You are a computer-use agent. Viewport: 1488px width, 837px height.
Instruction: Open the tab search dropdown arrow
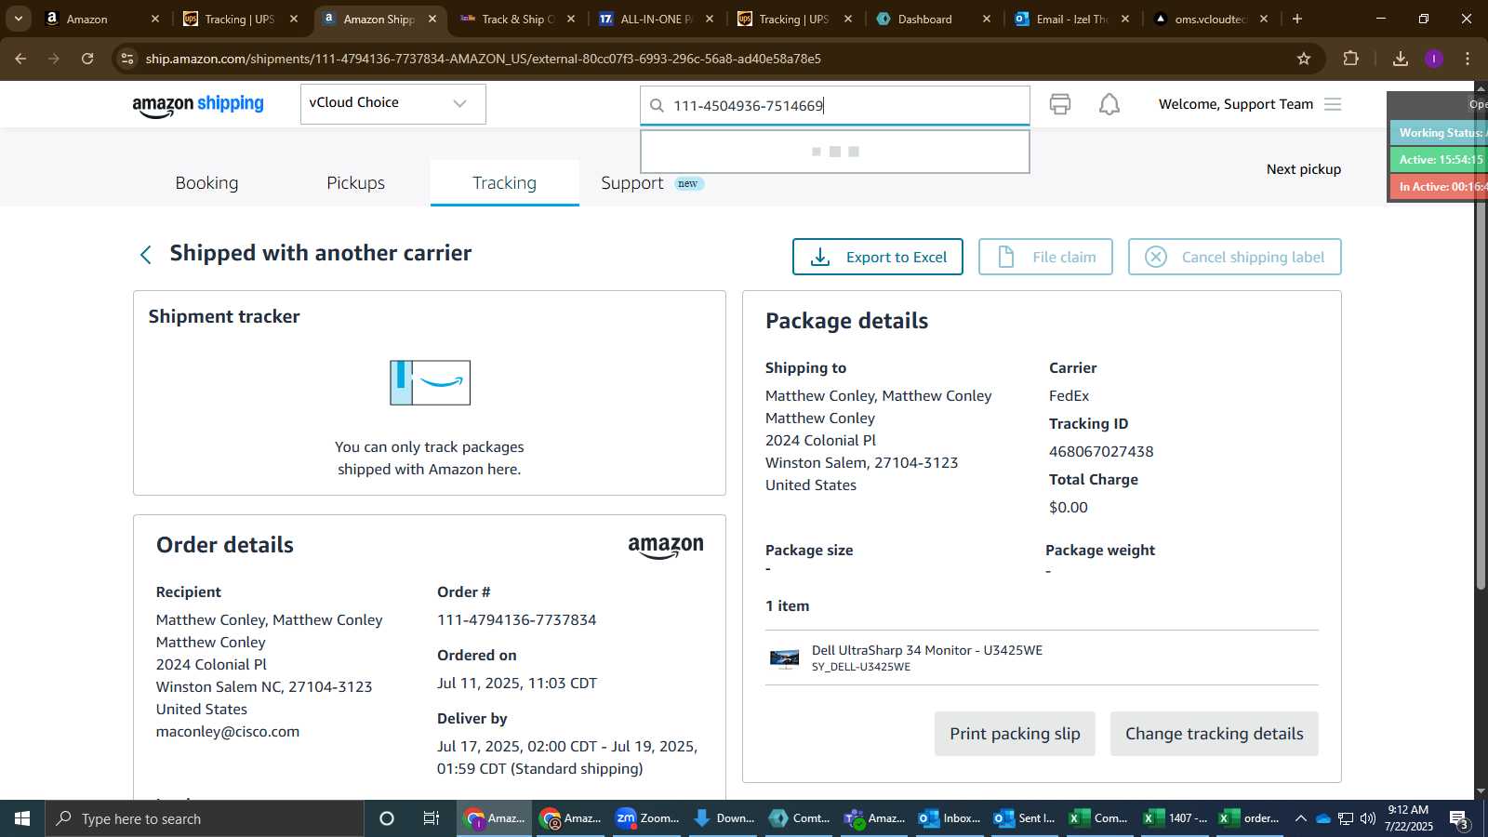click(18, 19)
